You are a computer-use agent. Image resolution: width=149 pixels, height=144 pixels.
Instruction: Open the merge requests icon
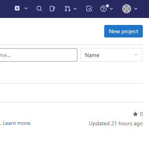[x=68, y=9]
